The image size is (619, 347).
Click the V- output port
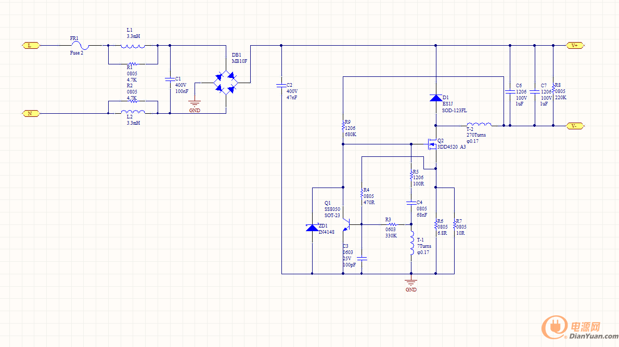point(575,126)
